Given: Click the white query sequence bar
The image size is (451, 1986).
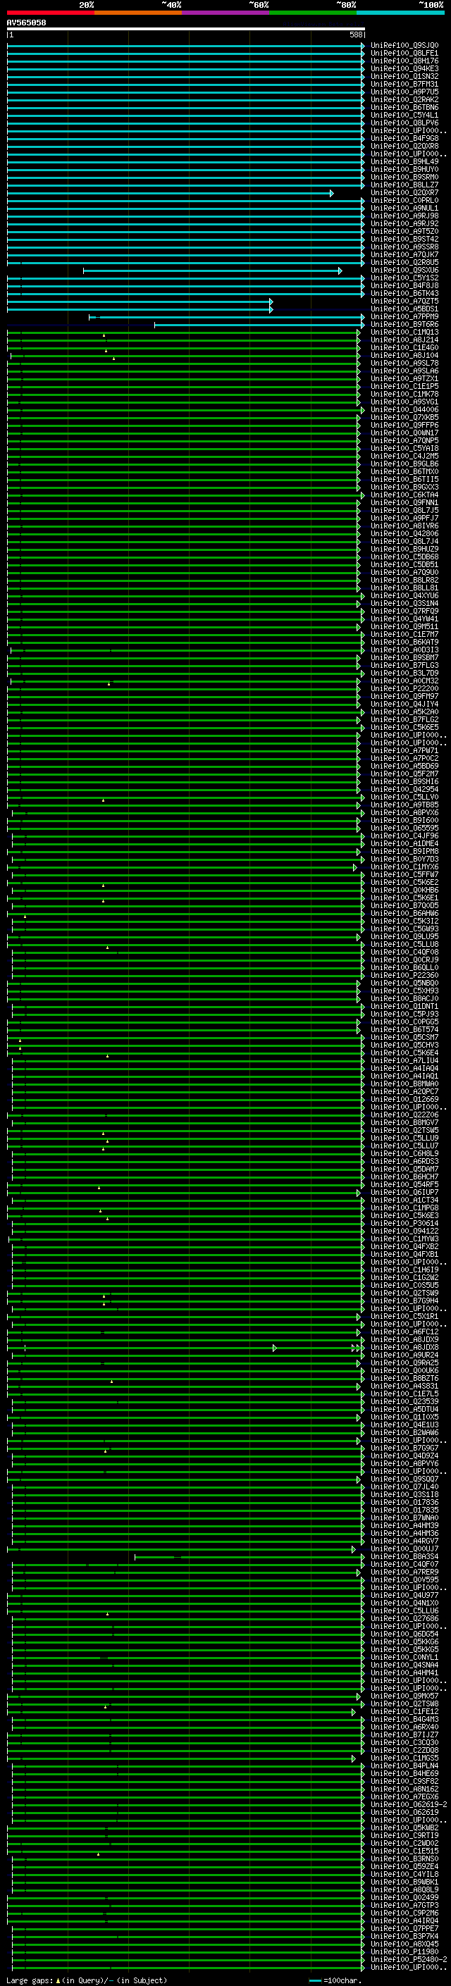Looking at the screenshot, I should [x=186, y=28].
